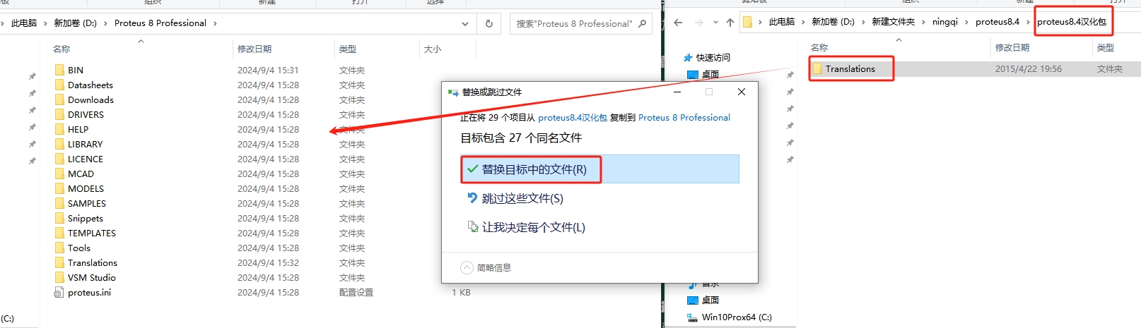1141x328 pixels.
Task: Select the HELP folder
Action: [x=78, y=129]
